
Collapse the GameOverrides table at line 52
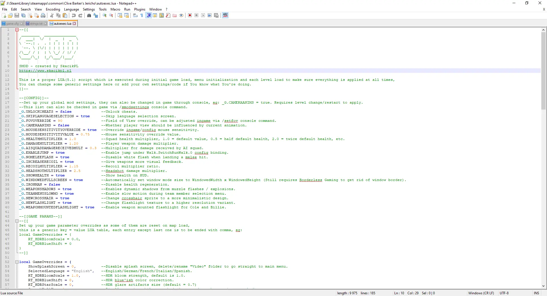point(17,262)
